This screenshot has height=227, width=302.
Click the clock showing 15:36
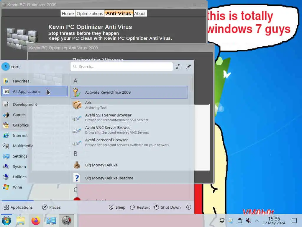point(274,220)
